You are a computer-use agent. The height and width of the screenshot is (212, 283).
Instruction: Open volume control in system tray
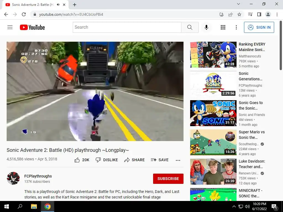pyautogui.click(x=247, y=206)
